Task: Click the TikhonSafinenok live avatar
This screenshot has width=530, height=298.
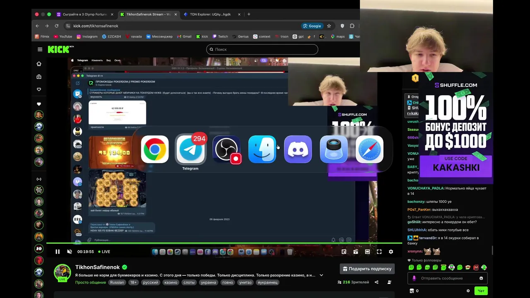Action: pos(63,272)
